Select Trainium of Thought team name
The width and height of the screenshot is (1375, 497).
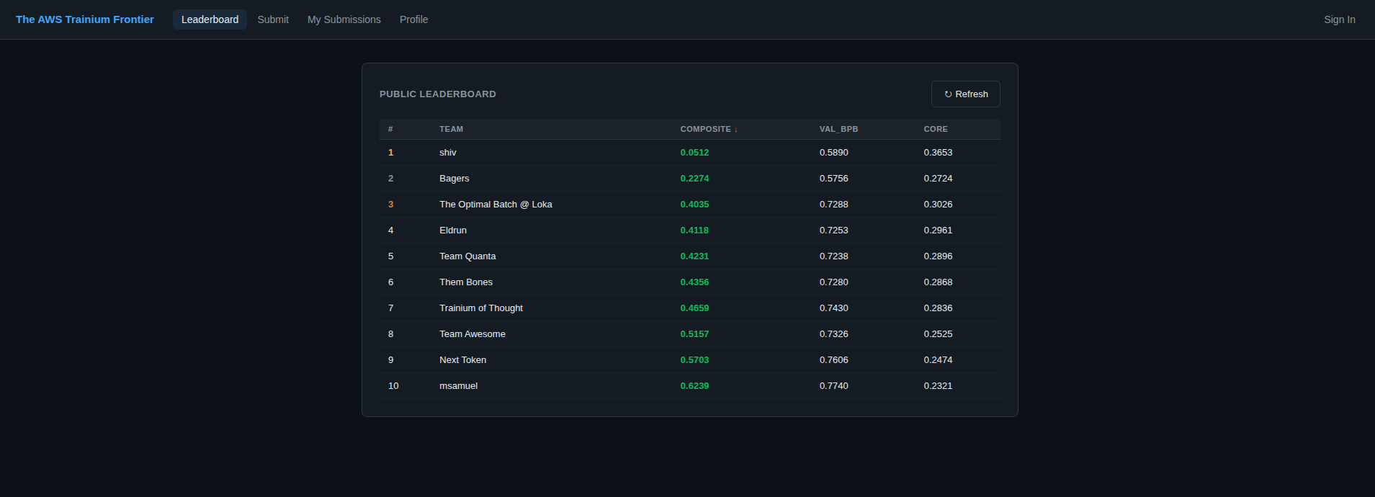coord(481,308)
